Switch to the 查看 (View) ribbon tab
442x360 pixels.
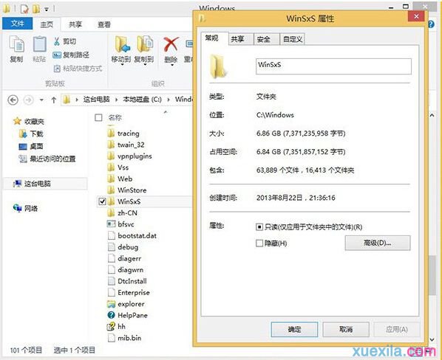(x=104, y=25)
